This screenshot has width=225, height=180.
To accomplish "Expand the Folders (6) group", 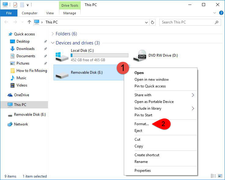I will pyautogui.click(x=53, y=34).
